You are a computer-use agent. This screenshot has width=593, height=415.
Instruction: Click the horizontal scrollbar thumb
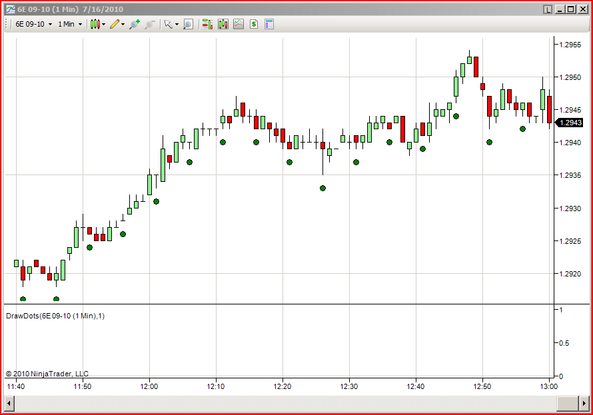click(568, 403)
